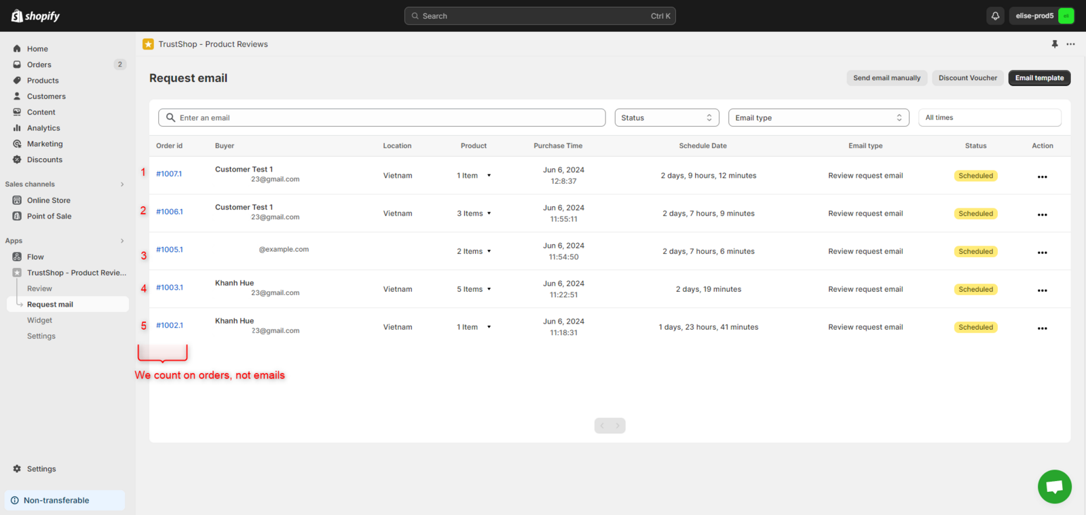Open order link #1005.1
Screen dimensions: 1086x515
point(169,250)
